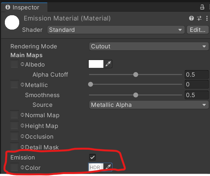
Task: Open the HDR emission color swatch
Action: (x=96, y=167)
